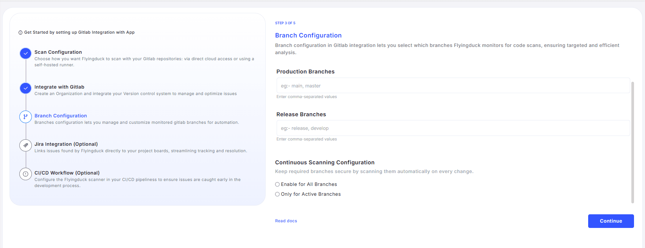Click the Jira Integration step icon
The image size is (645, 248).
tap(25, 145)
